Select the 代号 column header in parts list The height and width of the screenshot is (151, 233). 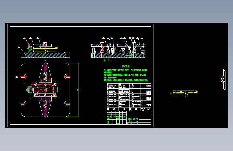click(114, 109)
